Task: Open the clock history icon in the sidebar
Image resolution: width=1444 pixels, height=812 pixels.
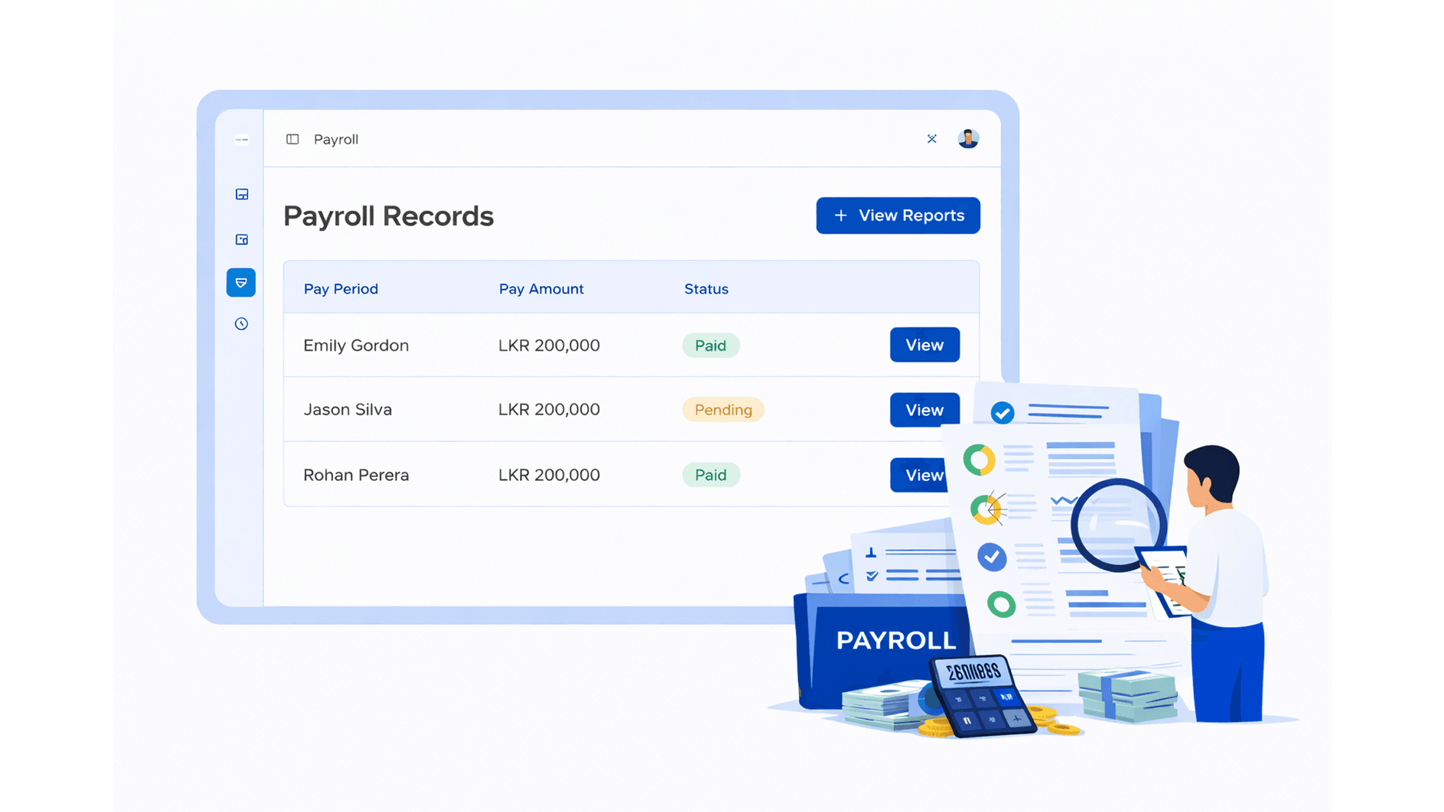Action: (241, 324)
